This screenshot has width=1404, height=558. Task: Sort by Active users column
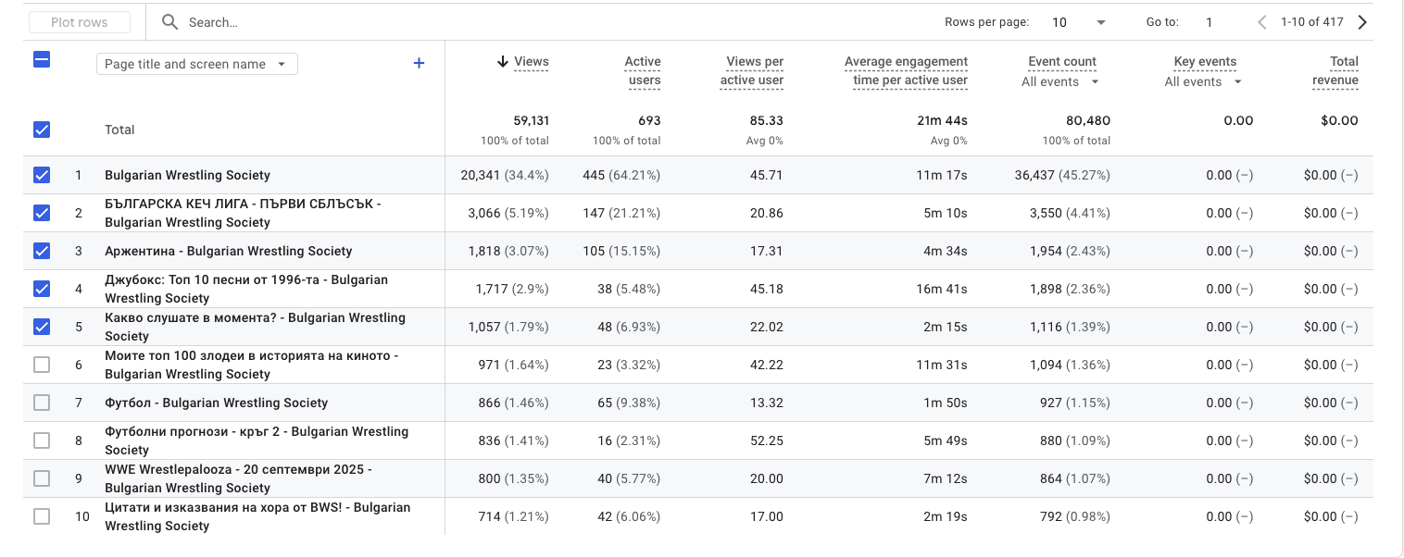(642, 70)
